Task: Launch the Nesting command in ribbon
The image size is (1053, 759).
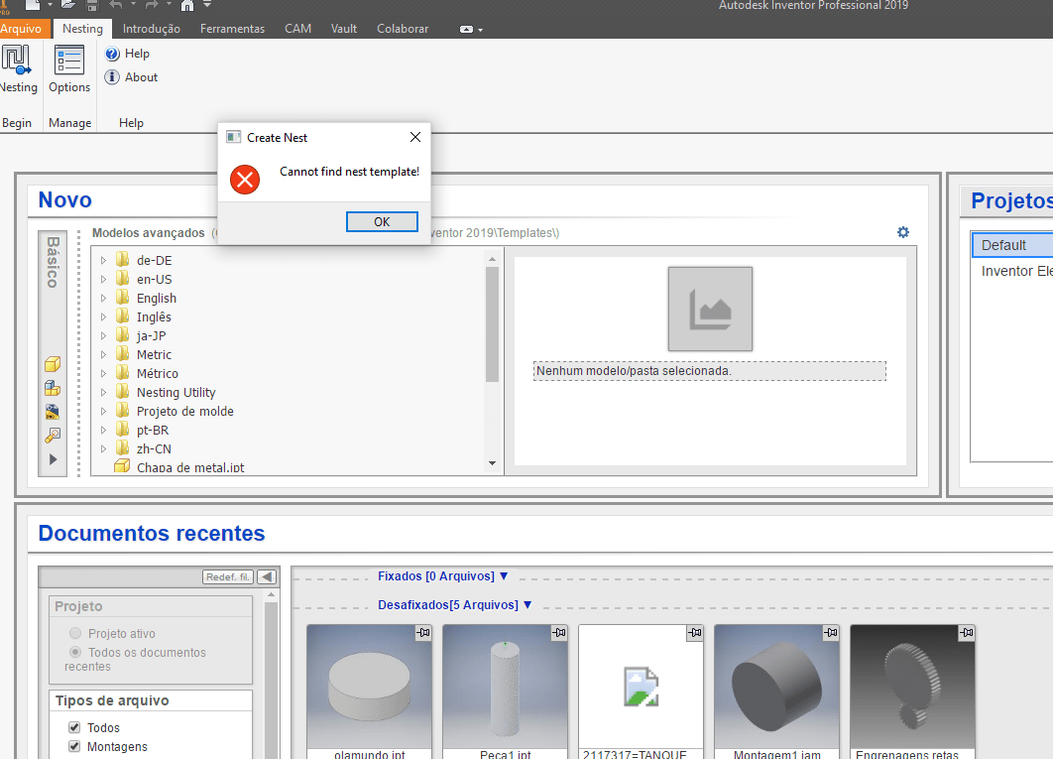Action: (x=16, y=68)
